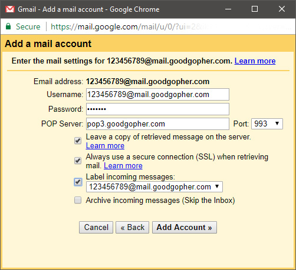Maximize the Chrome window
The height and width of the screenshot is (270, 296).
click(255, 9)
